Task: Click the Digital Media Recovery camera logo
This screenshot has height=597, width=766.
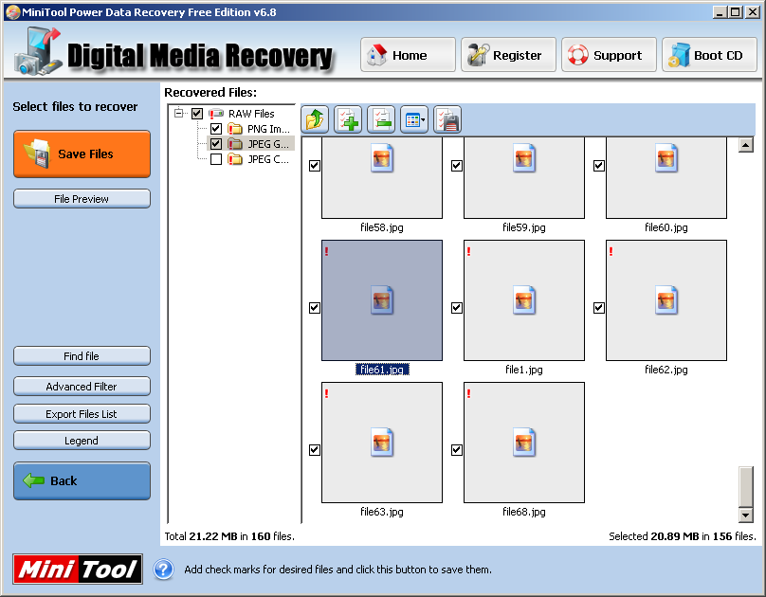Action: (x=38, y=51)
